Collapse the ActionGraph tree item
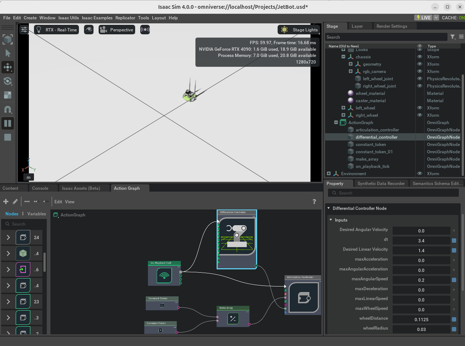 [x=336, y=123]
